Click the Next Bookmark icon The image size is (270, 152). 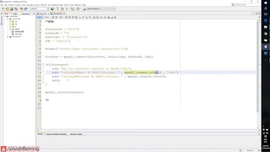click(x=86, y=17)
